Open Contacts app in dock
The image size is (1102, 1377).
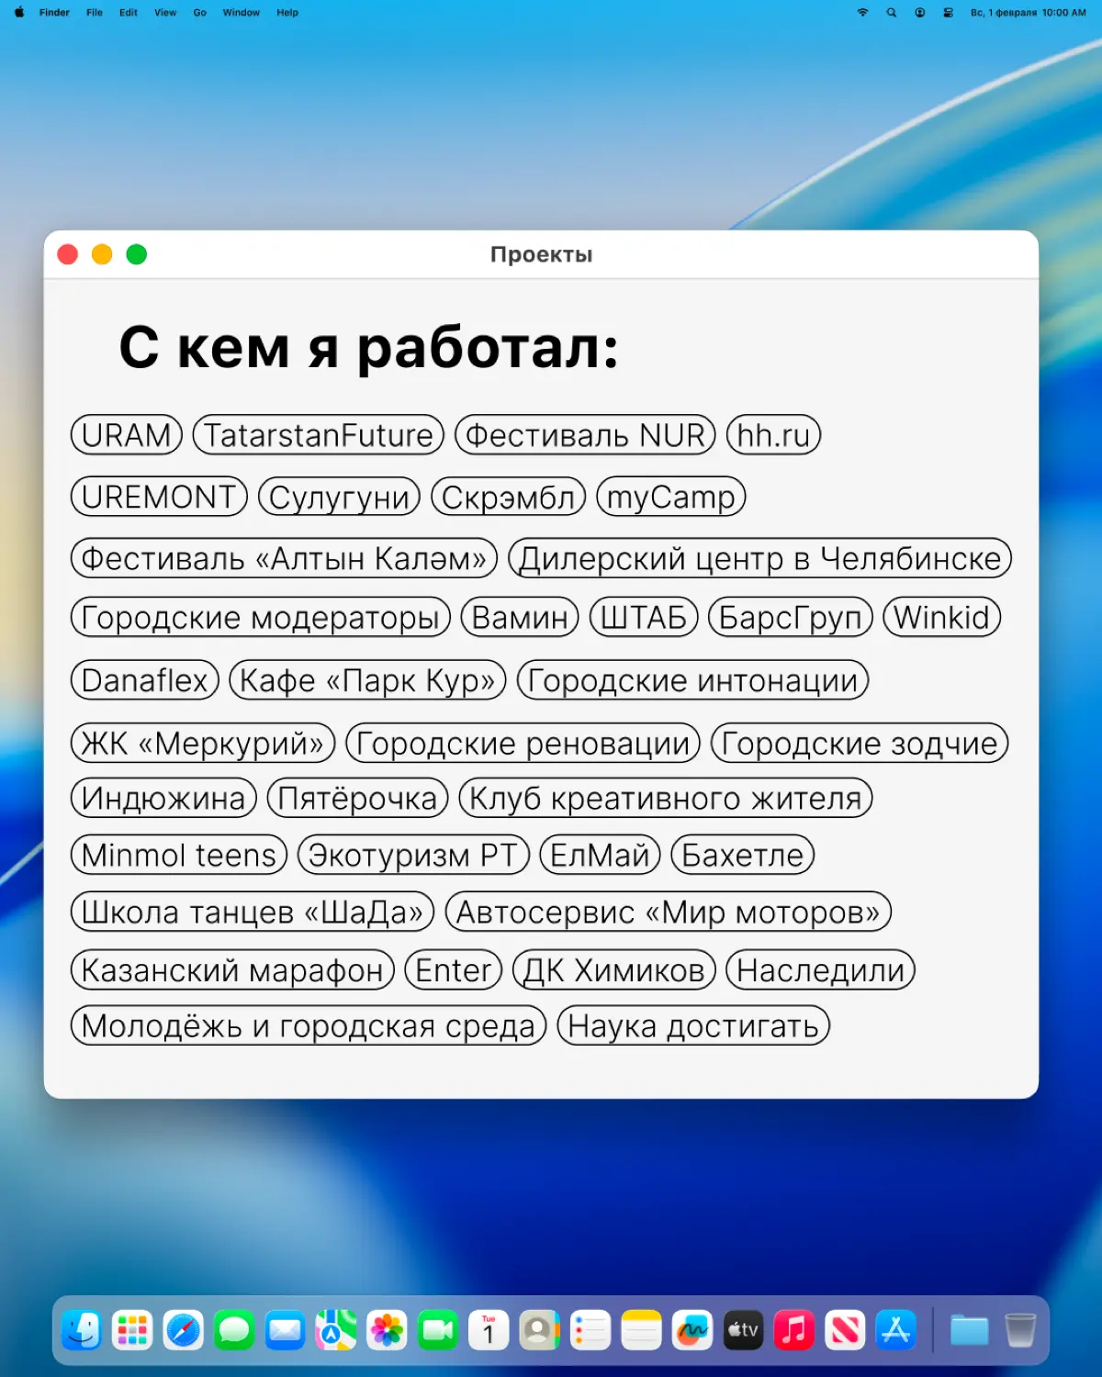pyautogui.click(x=540, y=1330)
